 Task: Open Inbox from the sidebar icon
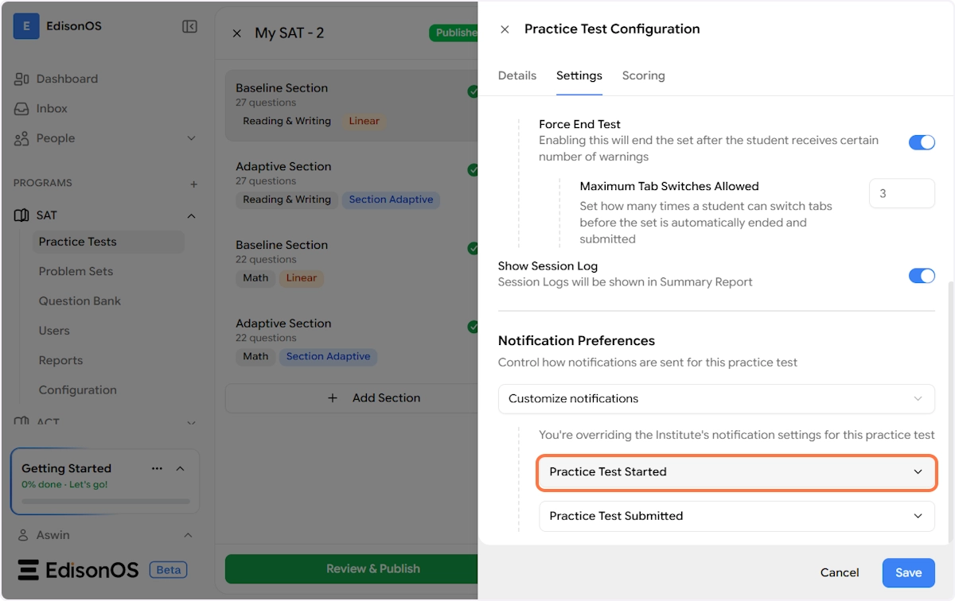pyautogui.click(x=21, y=108)
